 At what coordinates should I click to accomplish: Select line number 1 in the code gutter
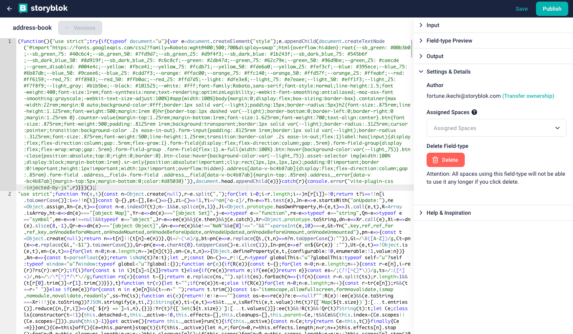tap(10, 41)
